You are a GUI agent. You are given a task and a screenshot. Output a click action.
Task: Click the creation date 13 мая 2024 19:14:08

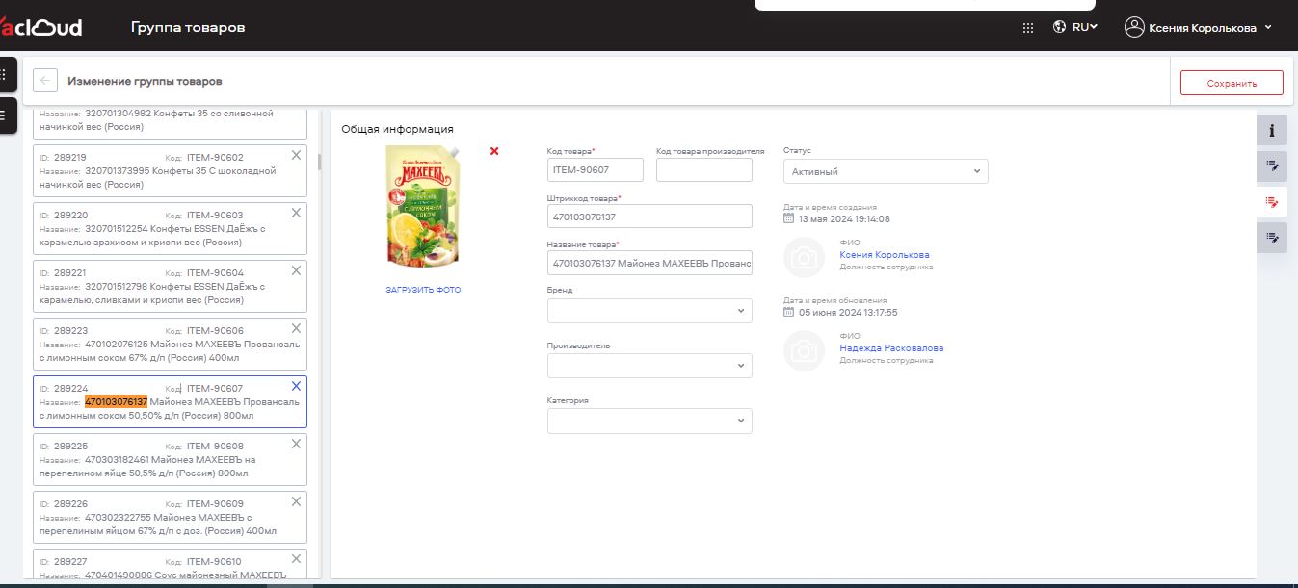tap(844, 218)
